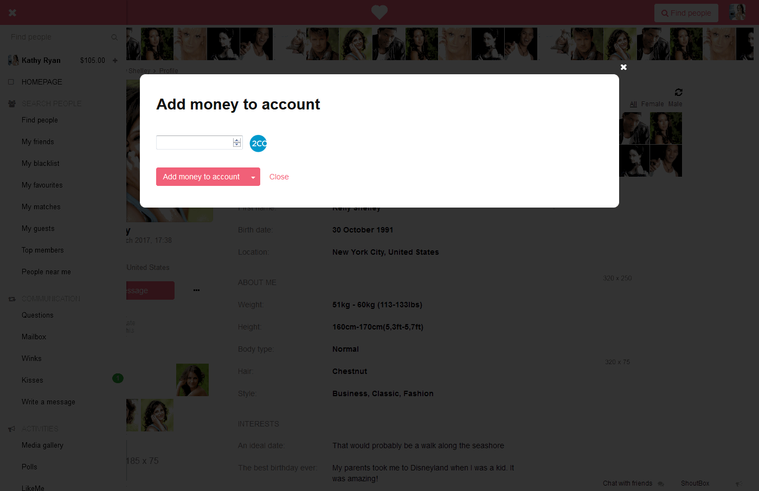Open the ShoutBox panel
Viewport: 759px width, 491px height.
tap(695, 483)
